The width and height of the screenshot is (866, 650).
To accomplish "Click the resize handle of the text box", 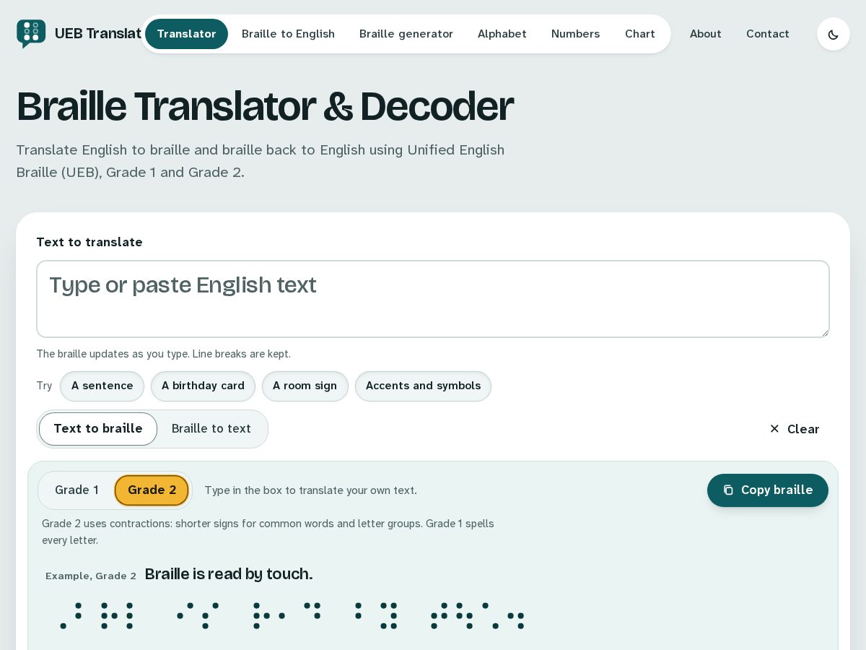I will 824,332.
